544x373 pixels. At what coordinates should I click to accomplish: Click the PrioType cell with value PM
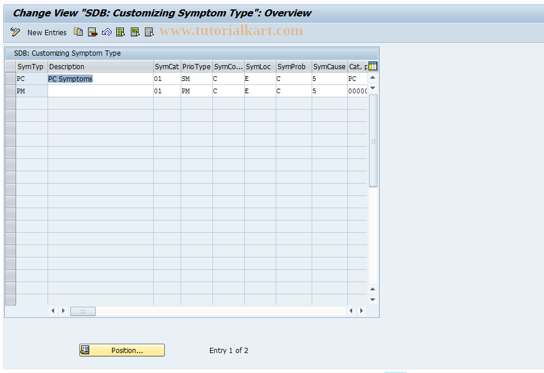click(197, 91)
